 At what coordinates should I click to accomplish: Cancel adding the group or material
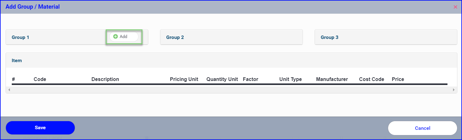pos(422,128)
